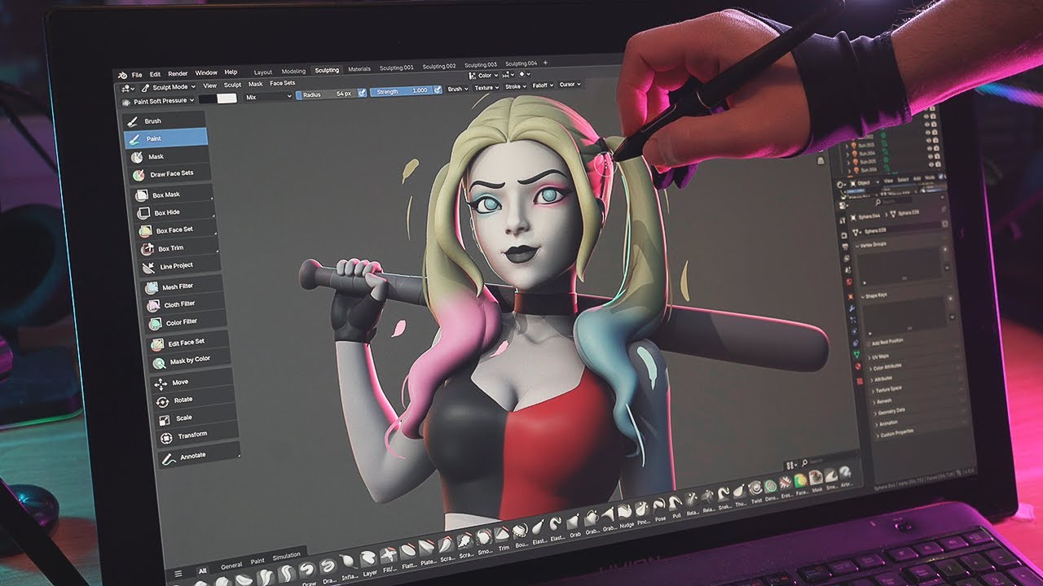Select the Move tool

(192, 383)
